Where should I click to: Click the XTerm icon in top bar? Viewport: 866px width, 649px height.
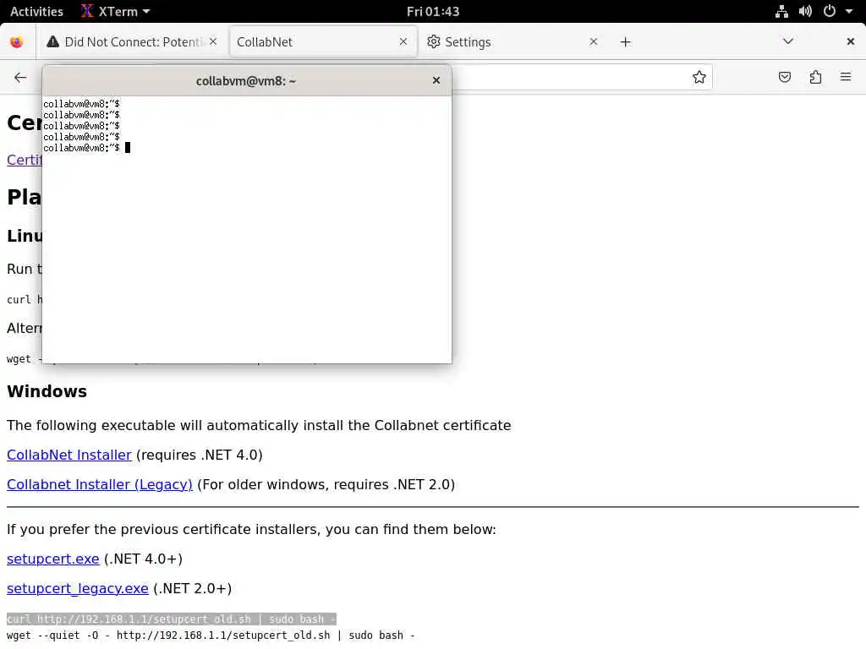87,11
